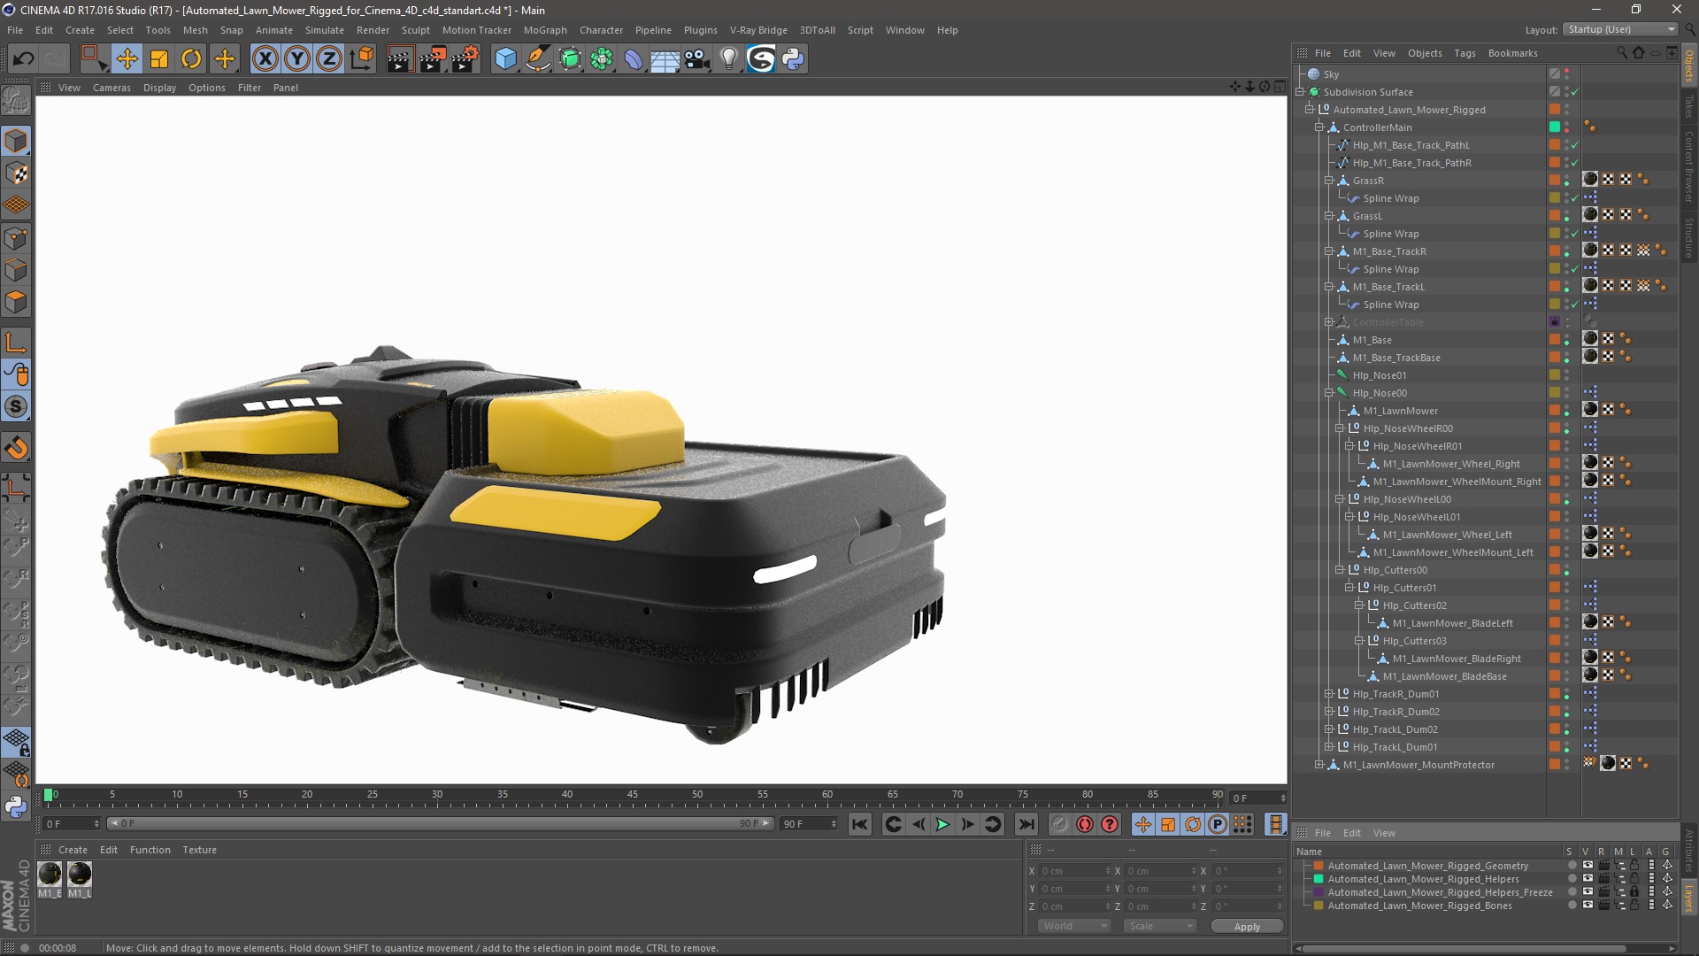Switch the coordinate system icon
1699x956 pixels.
click(x=361, y=59)
